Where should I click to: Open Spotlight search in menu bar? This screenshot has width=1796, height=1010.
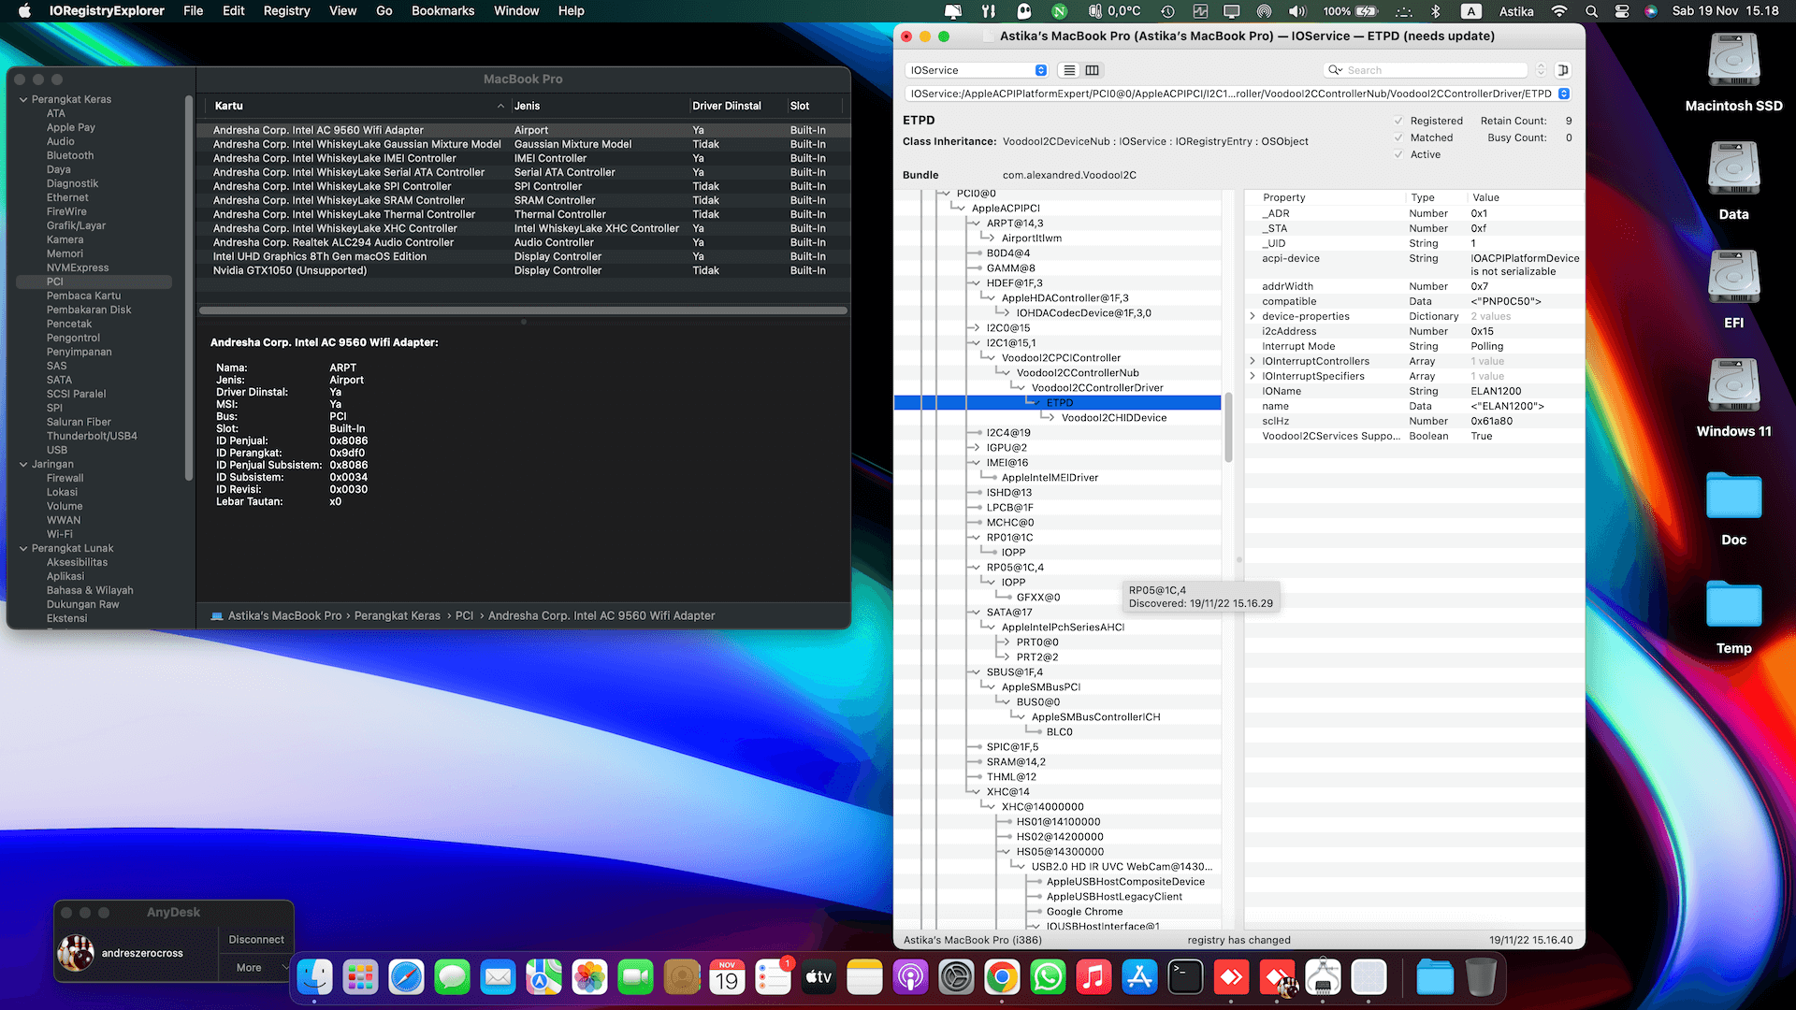pyautogui.click(x=1591, y=11)
